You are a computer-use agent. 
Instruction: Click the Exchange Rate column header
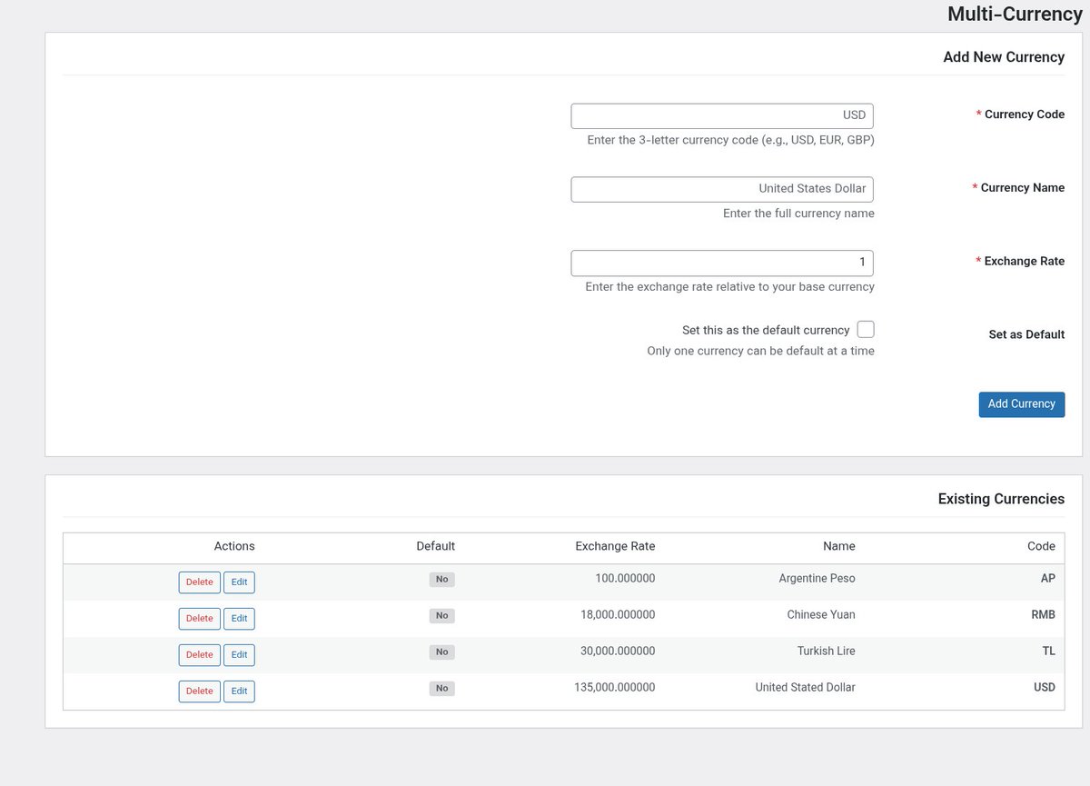[615, 546]
